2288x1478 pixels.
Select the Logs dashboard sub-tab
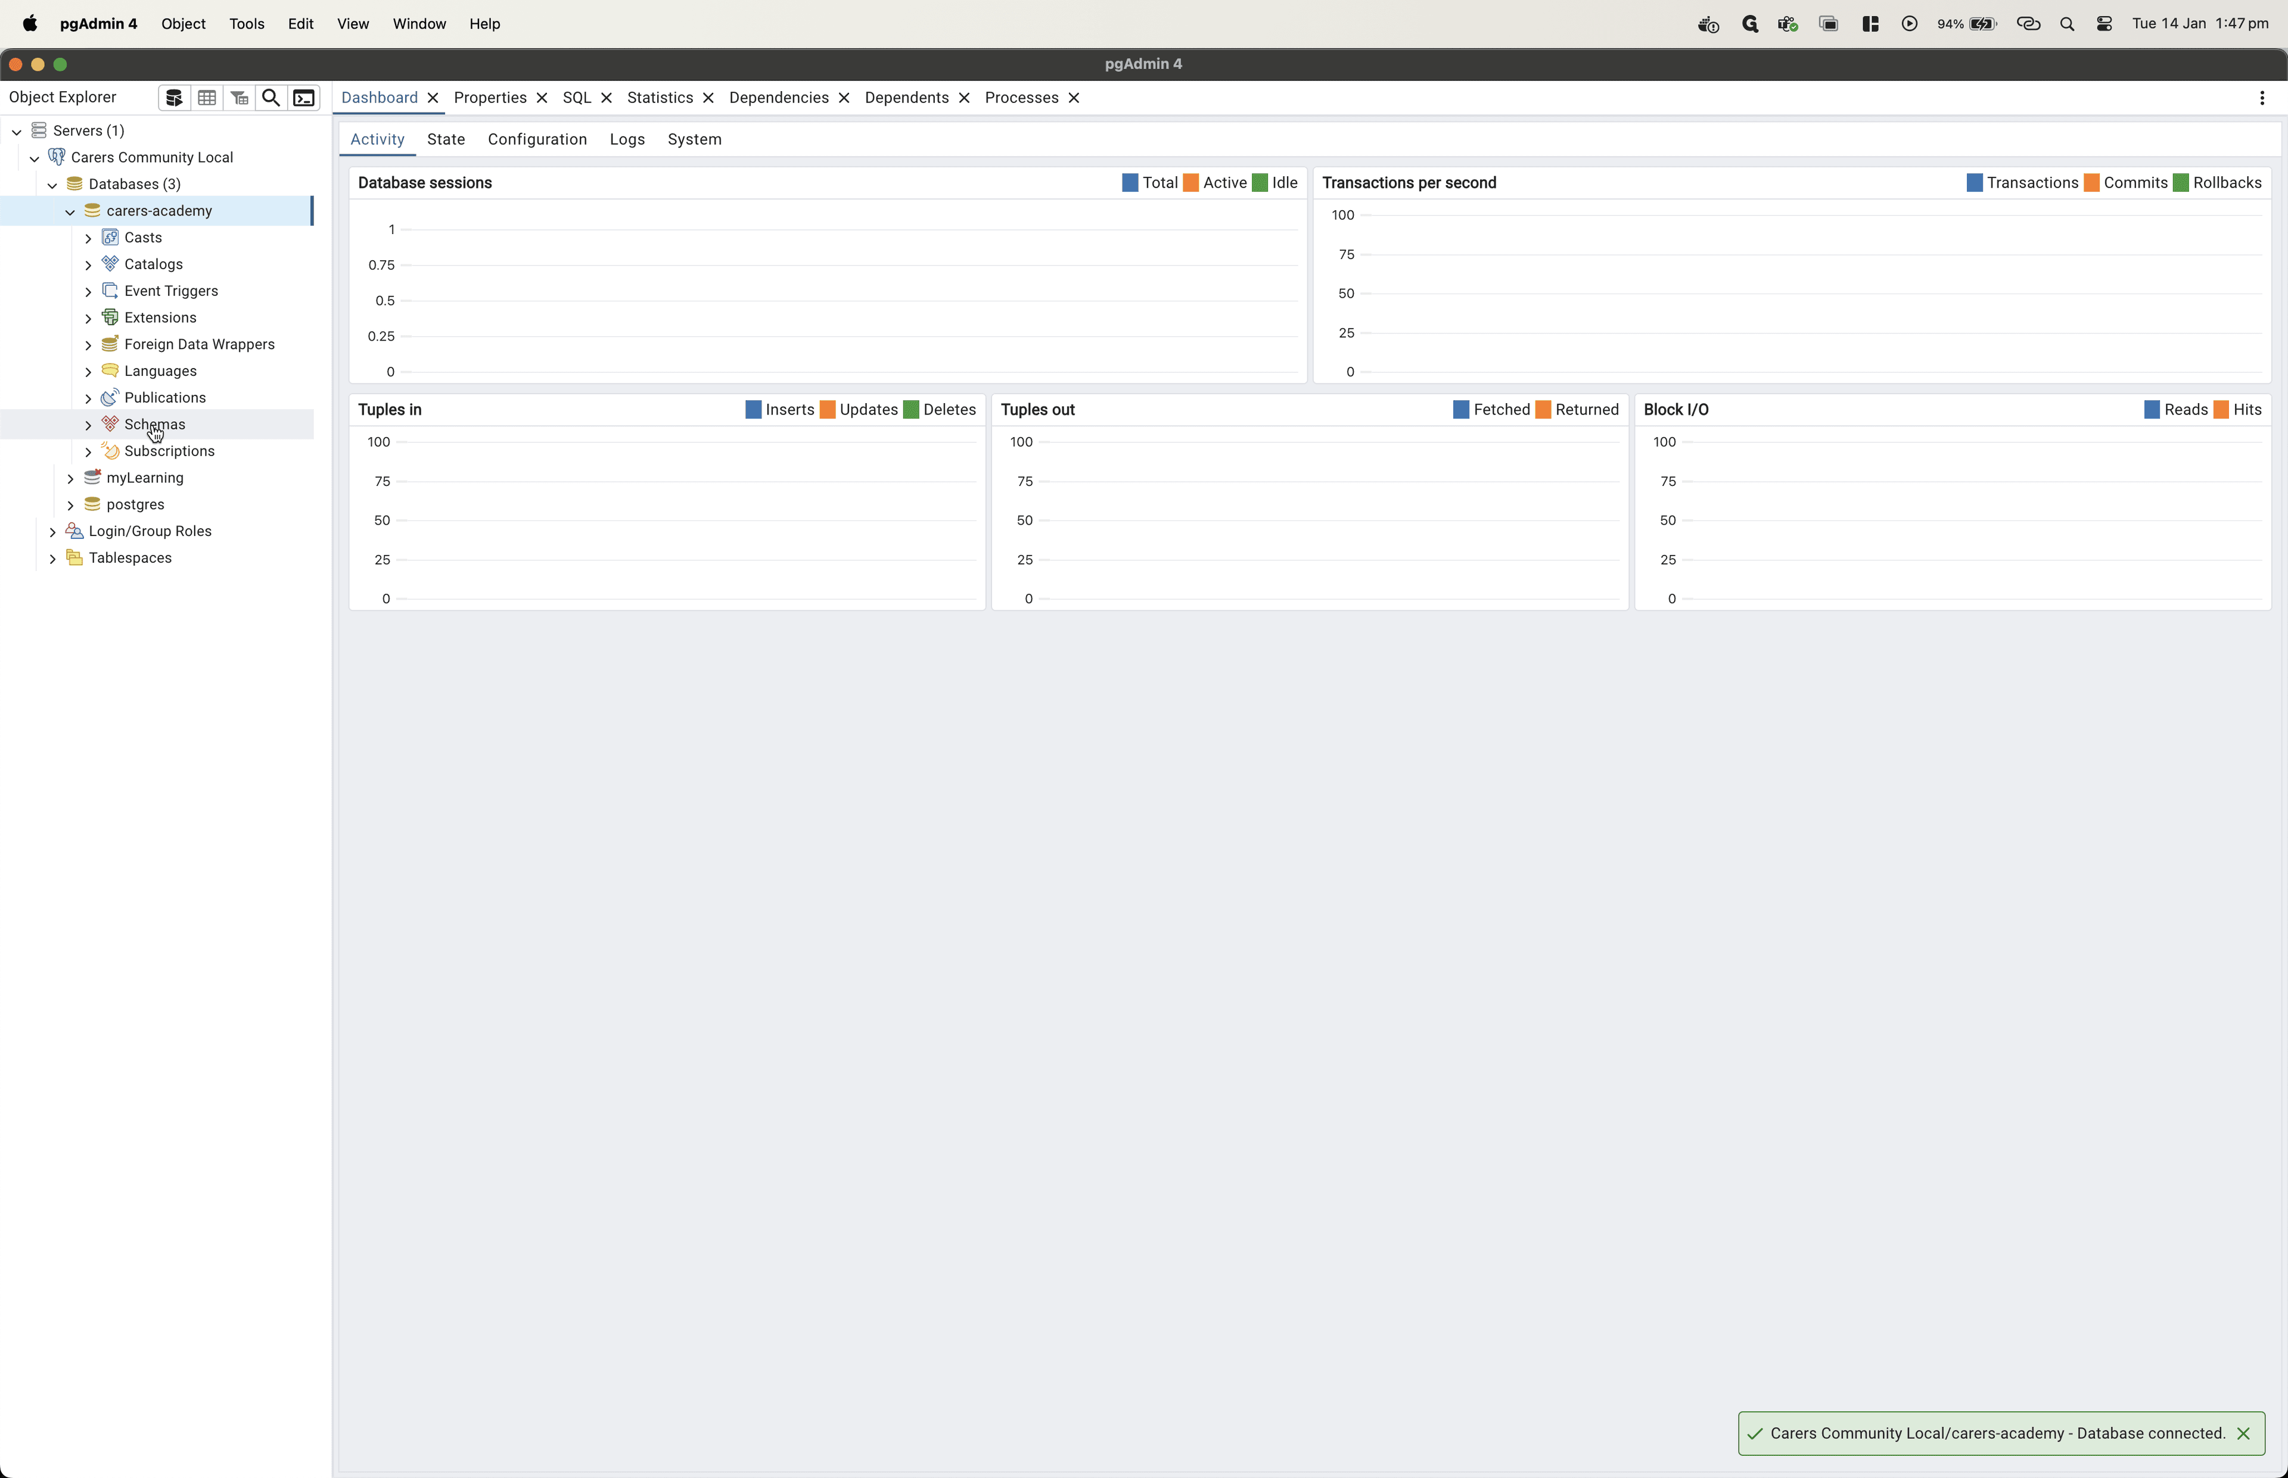pyautogui.click(x=627, y=139)
